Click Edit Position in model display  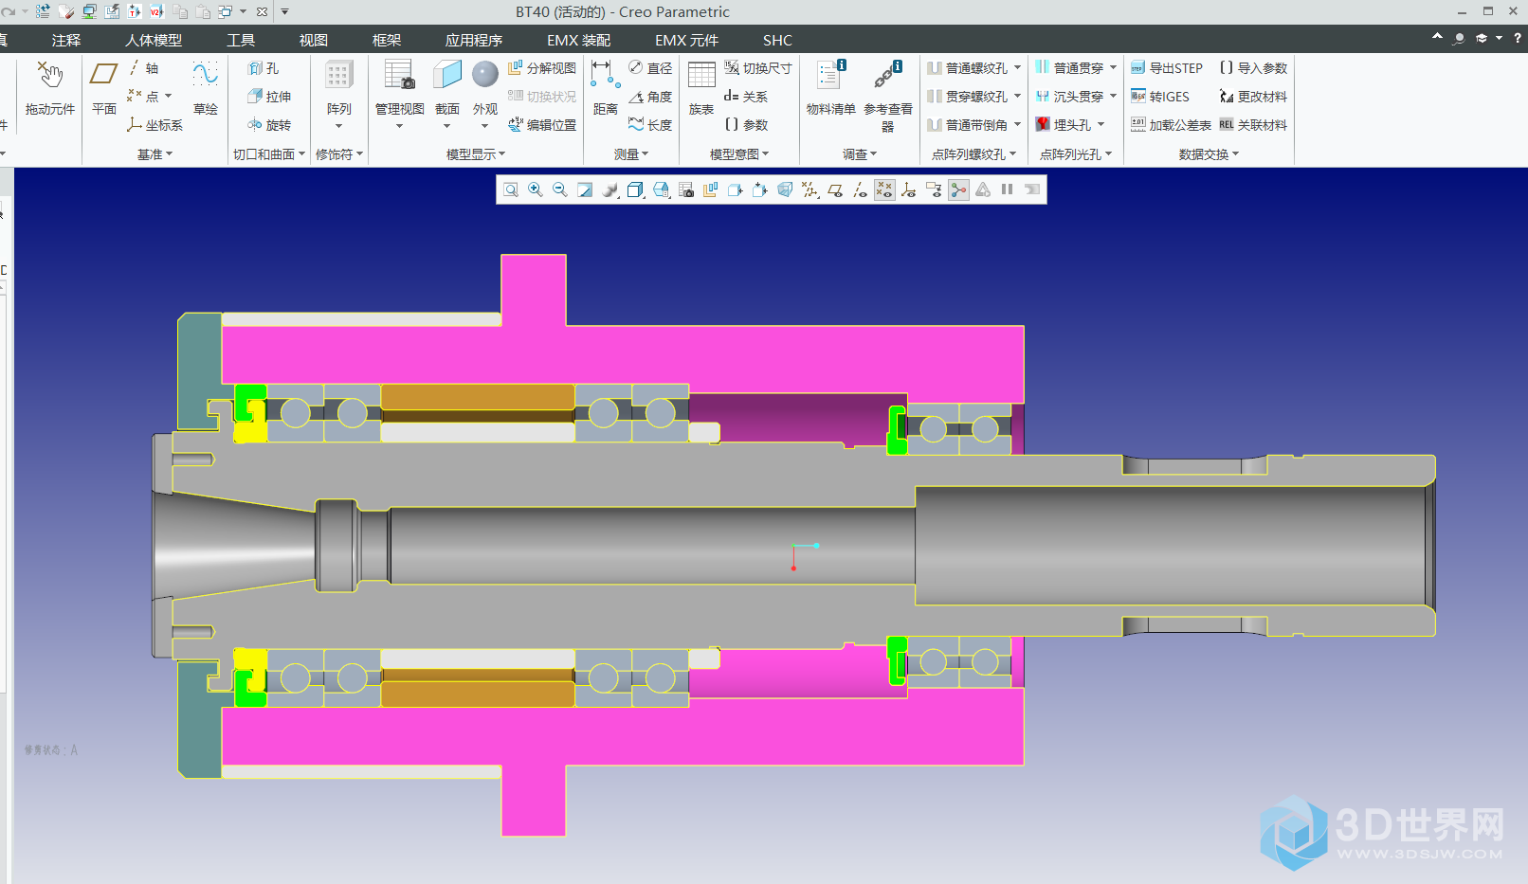[x=542, y=125]
